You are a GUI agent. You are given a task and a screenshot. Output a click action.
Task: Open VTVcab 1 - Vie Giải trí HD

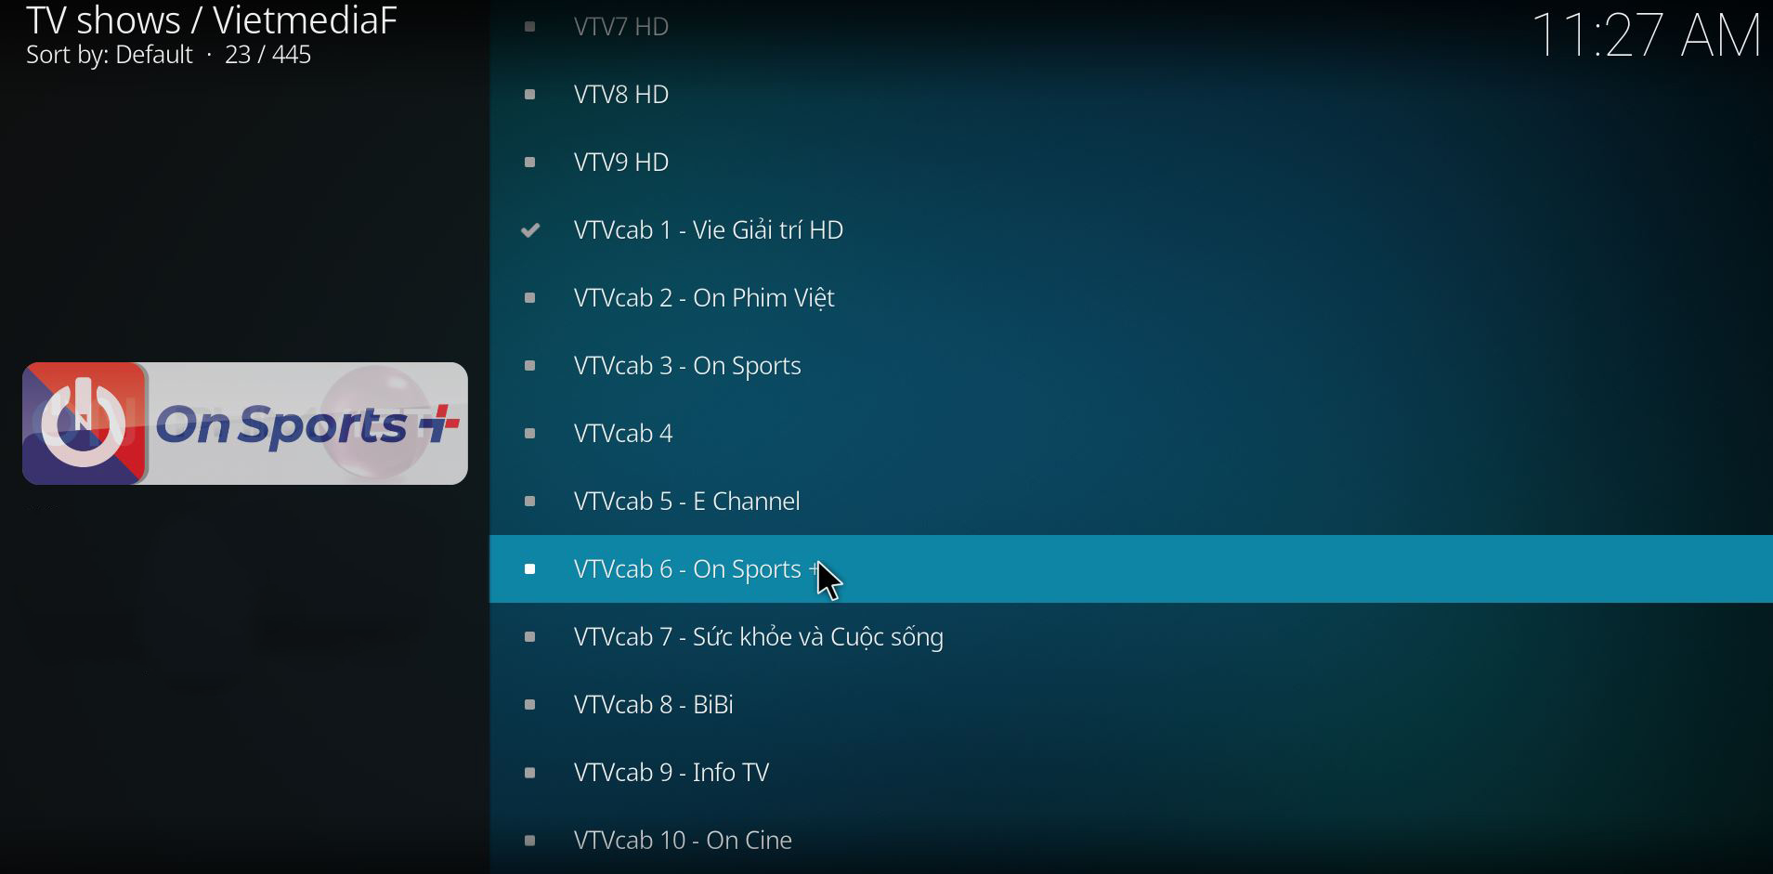coord(1131,230)
